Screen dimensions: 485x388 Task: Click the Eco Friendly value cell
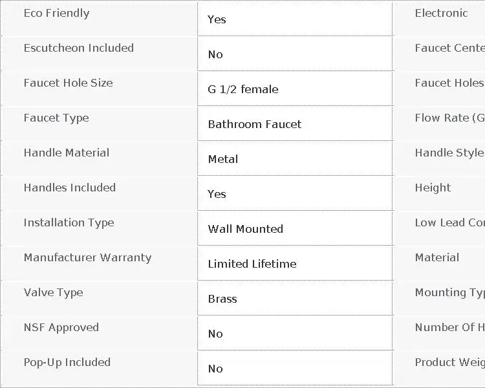295,19
